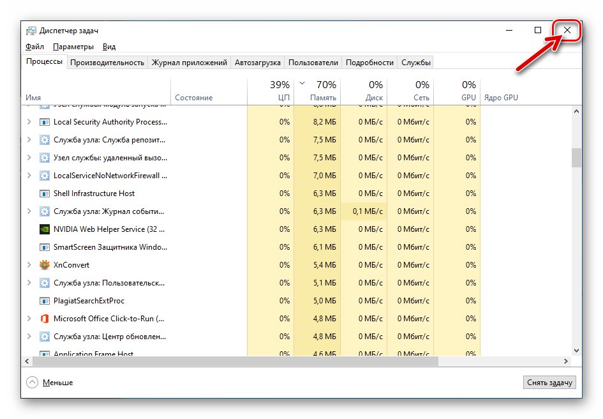Collapse details with the Меньше arrow
Image resolution: width=603 pixels, height=419 pixels.
(x=33, y=383)
